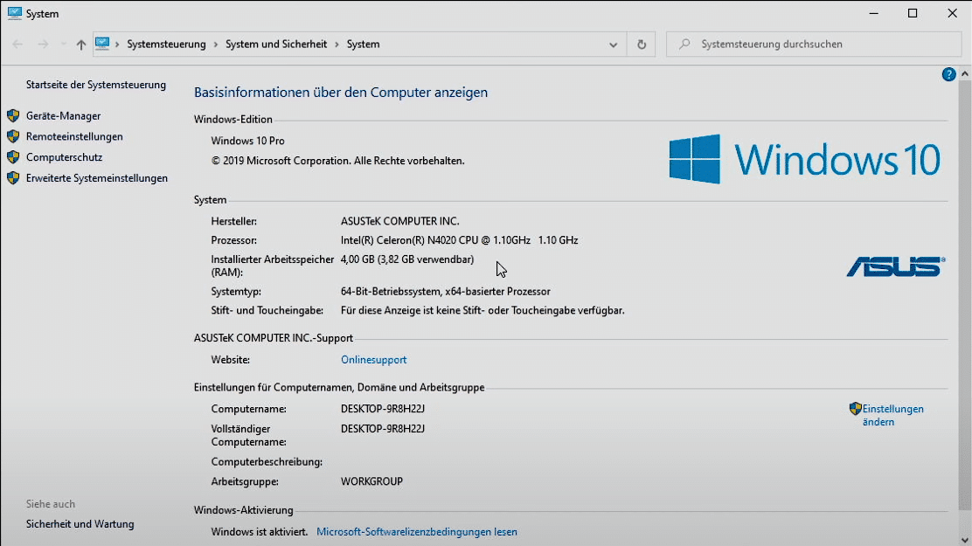Click the scrollbar down arrow

(964, 539)
